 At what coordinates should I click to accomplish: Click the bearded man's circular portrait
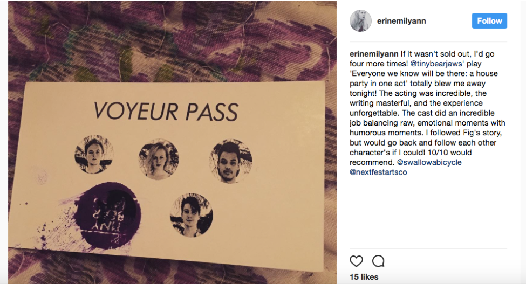click(231, 162)
